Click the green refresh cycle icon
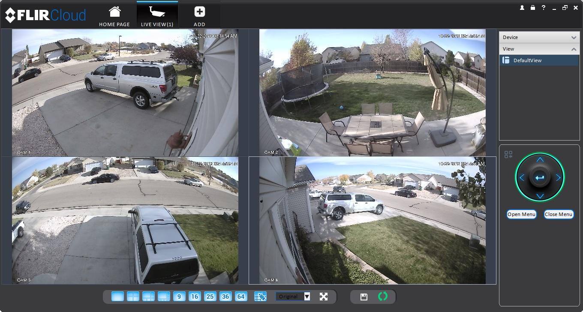Viewport: 583px width, 312px height. 382,297
